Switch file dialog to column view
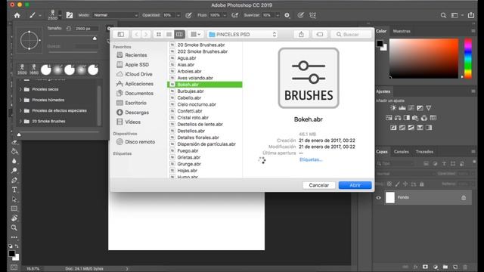 179,34
